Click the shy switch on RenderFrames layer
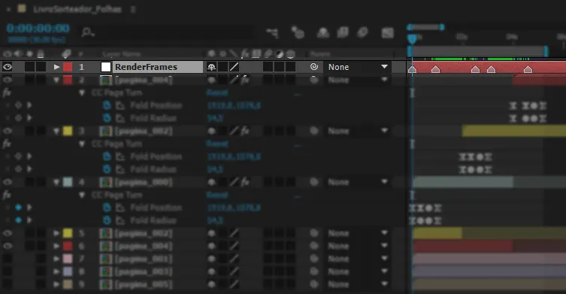 pyautogui.click(x=211, y=67)
